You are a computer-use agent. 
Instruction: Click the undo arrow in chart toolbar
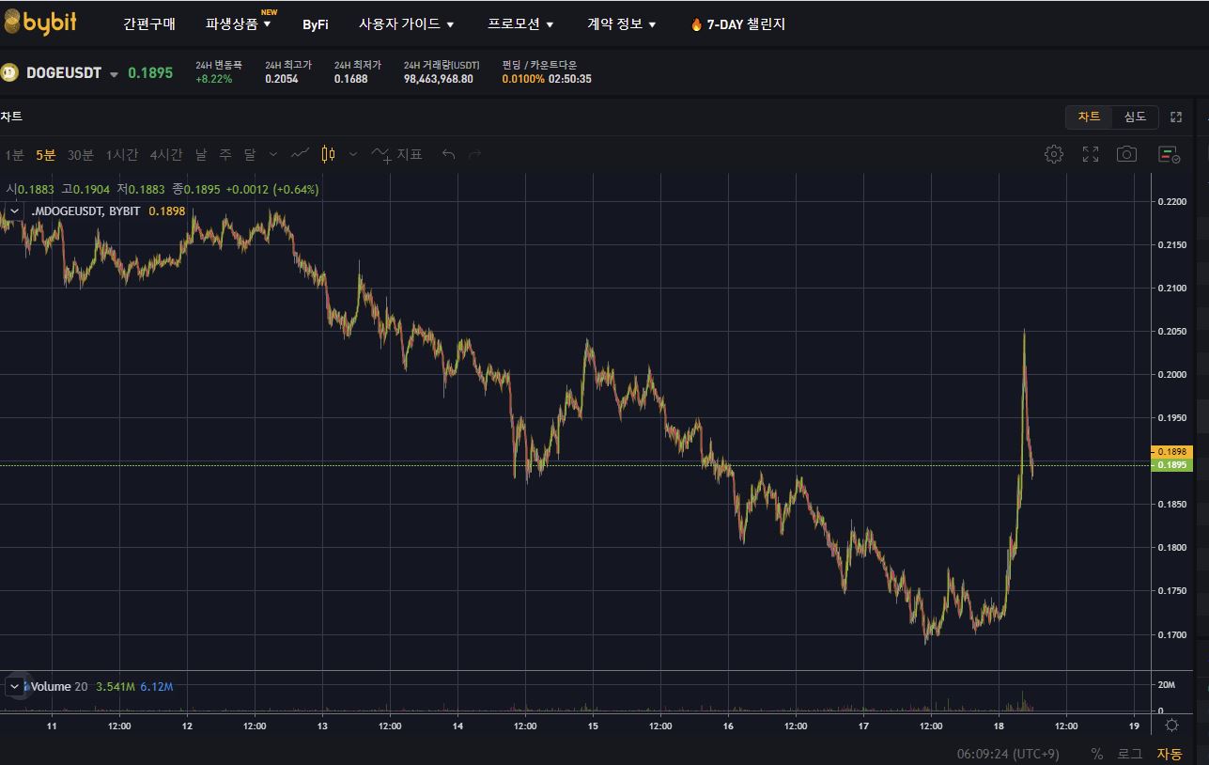tap(448, 154)
